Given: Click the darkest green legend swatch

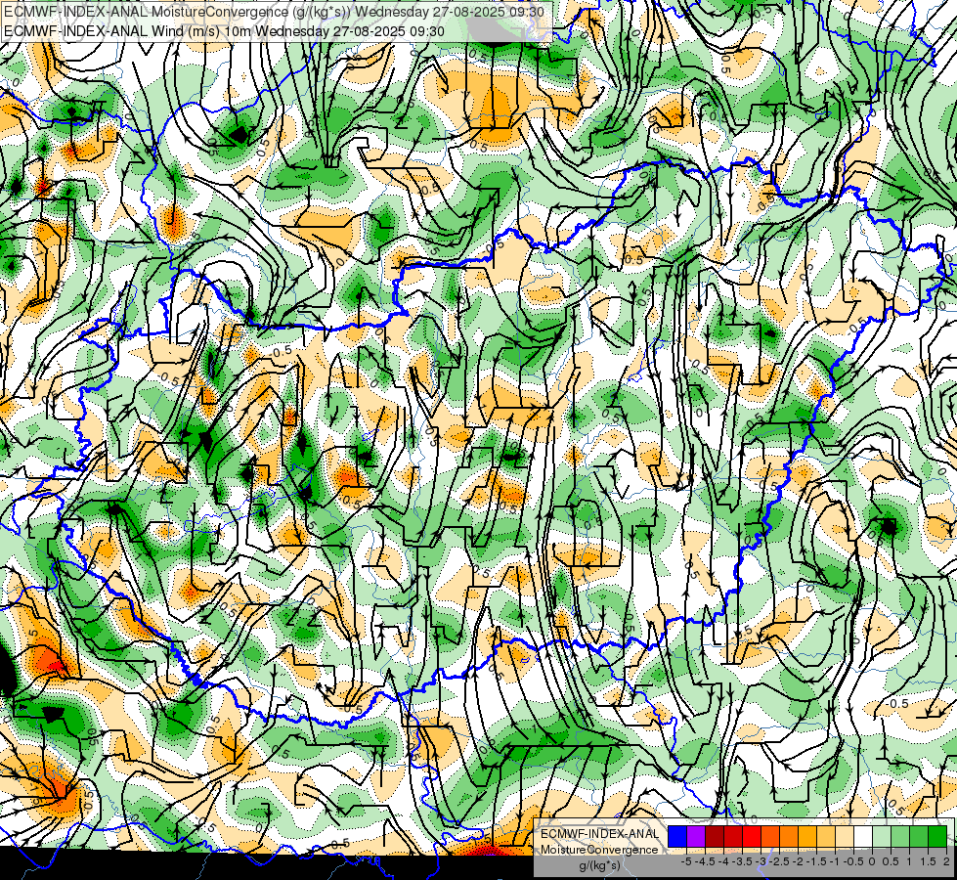Looking at the screenshot, I should tap(937, 836).
